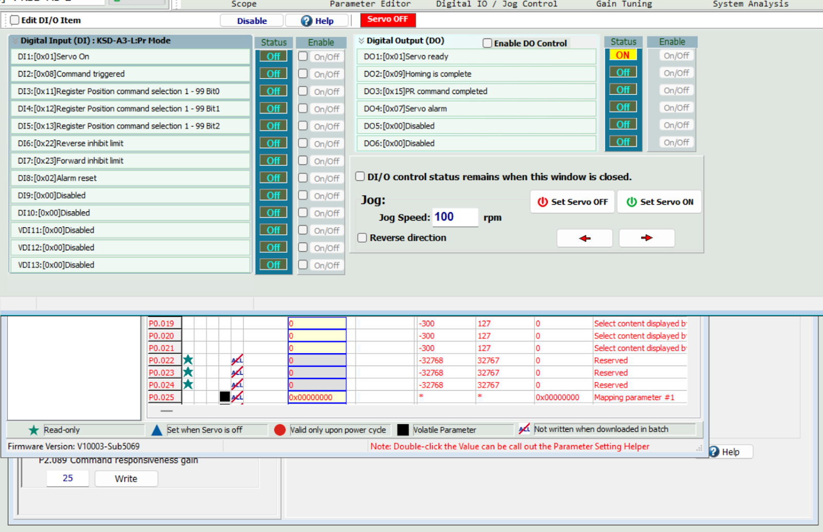Click the Help question mark icon in toolbar

(x=307, y=21)
